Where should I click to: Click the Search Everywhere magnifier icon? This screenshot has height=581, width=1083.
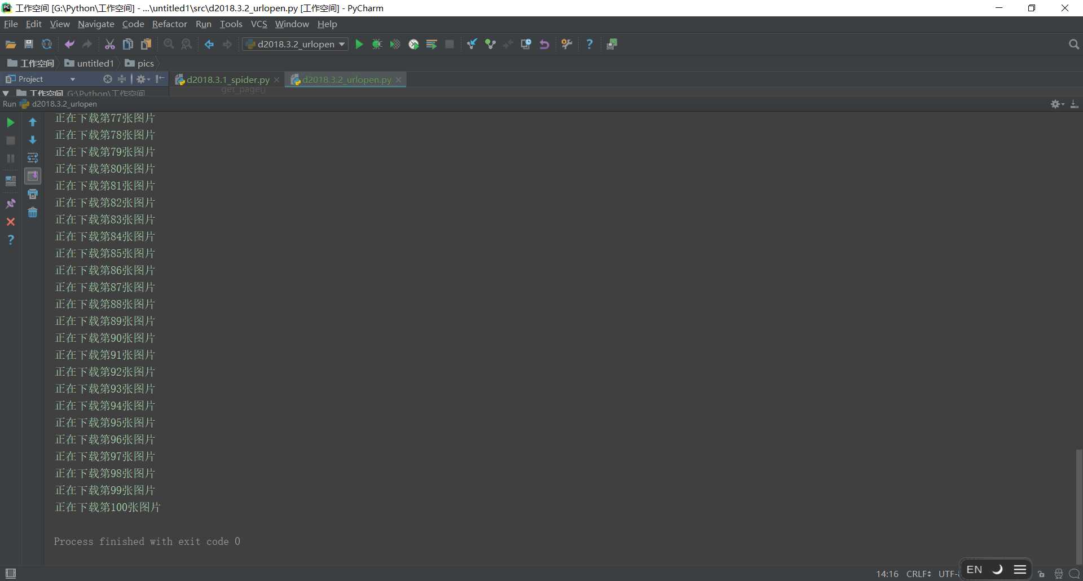[x=1073, y=44]
